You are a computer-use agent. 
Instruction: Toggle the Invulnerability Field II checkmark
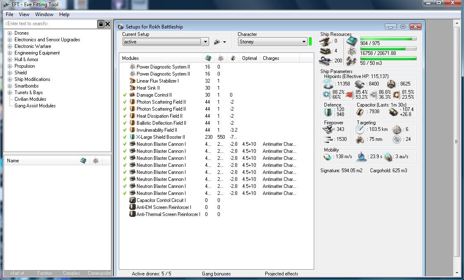125,130
